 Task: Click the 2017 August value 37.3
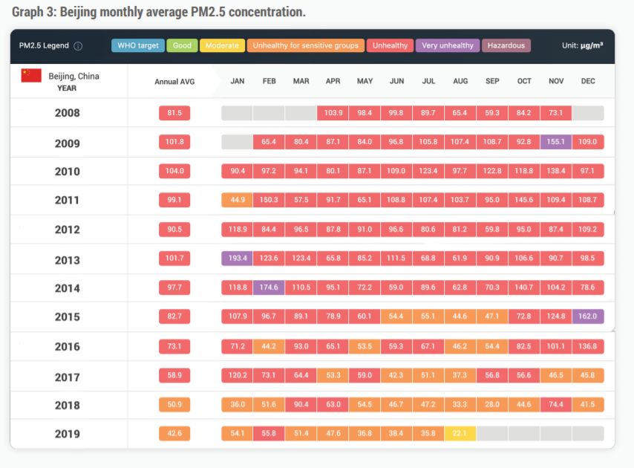point(460,375)
